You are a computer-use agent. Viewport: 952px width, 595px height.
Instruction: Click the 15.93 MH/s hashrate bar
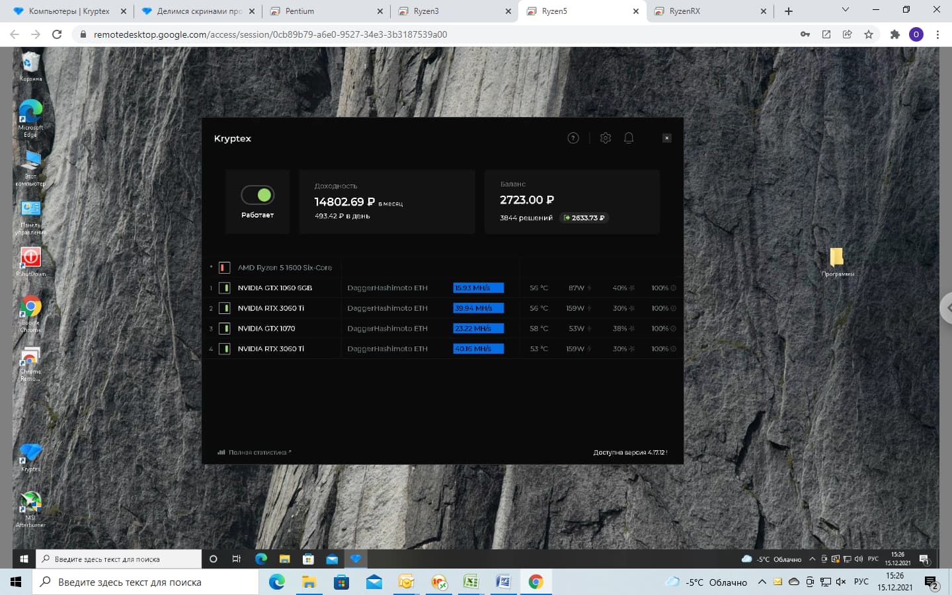pos(479,288)
